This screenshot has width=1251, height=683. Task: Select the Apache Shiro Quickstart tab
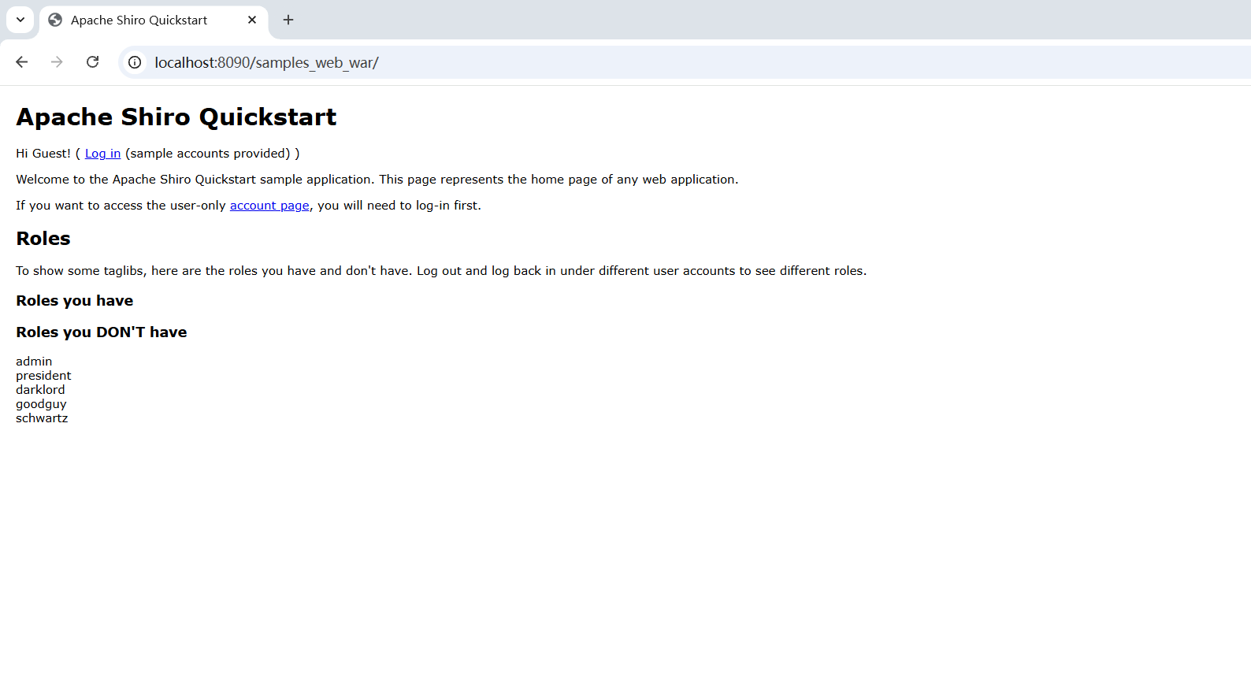coord(139,20)
